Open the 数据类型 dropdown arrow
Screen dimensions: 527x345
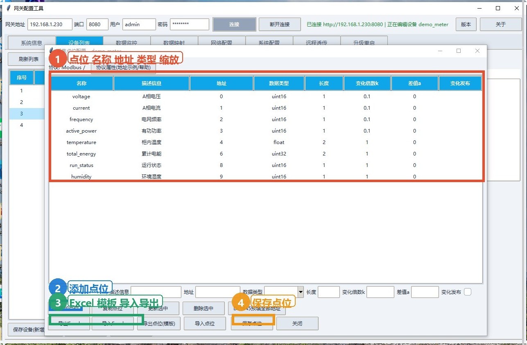[301, 292]
